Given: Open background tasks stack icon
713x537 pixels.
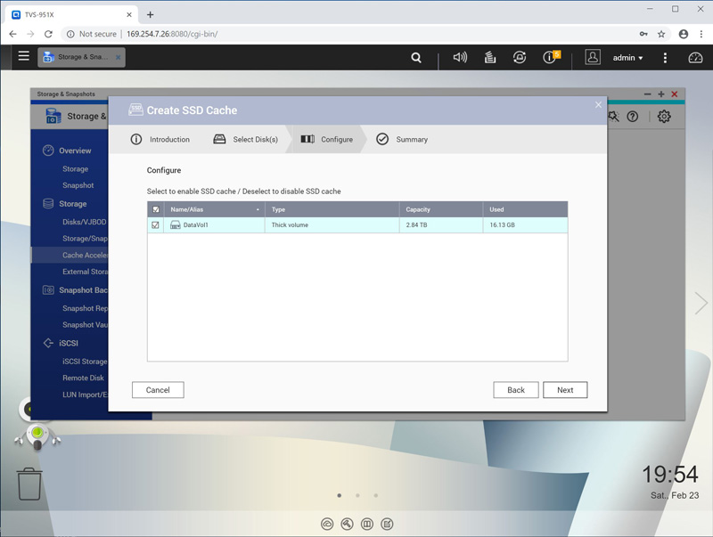Looking at the screenshot, I should (489, 57).
